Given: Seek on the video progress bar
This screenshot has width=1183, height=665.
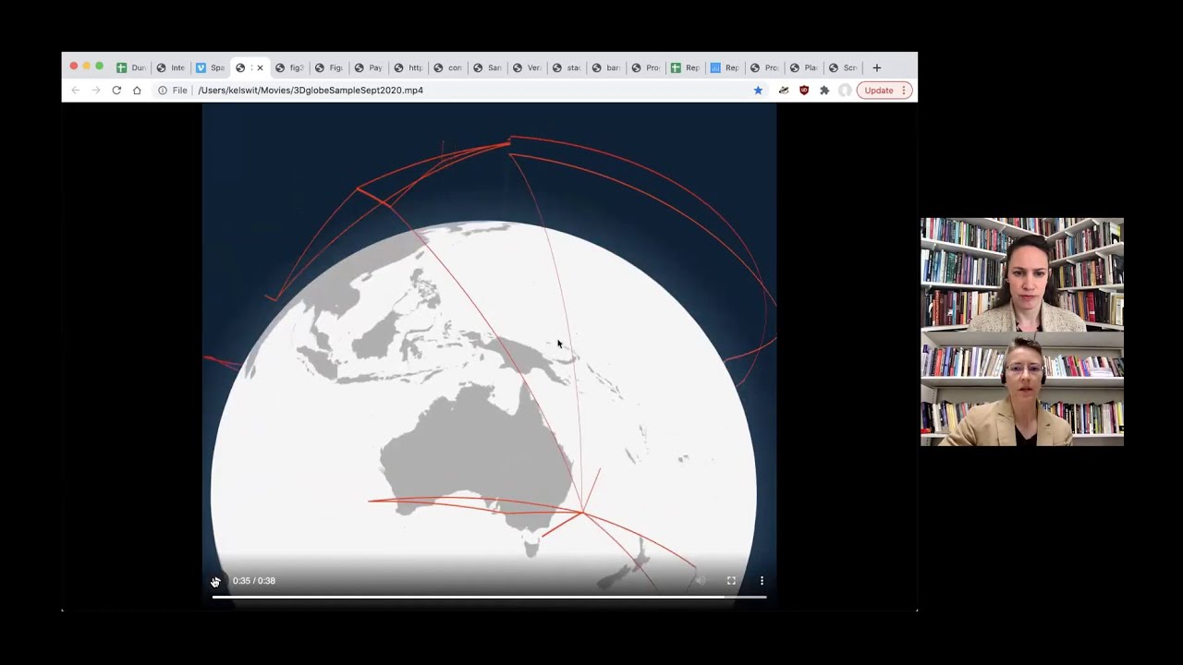Looking at the screenshot, I should point(489,598).
